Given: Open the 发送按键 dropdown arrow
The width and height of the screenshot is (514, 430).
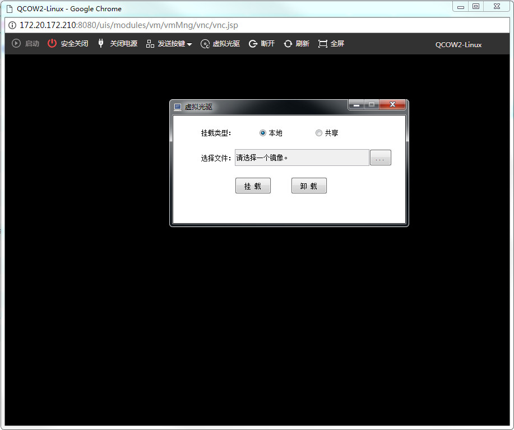Looking at the screenshot, I should (x=189, y=44).
